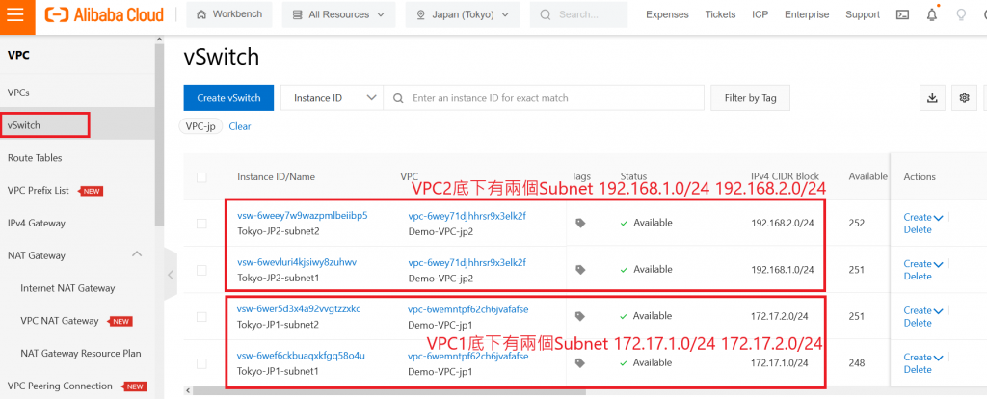The width and height of the screenshot is (987, 399).
Task: Click the Create vSwitch button
Action: (x=228, y=98)
